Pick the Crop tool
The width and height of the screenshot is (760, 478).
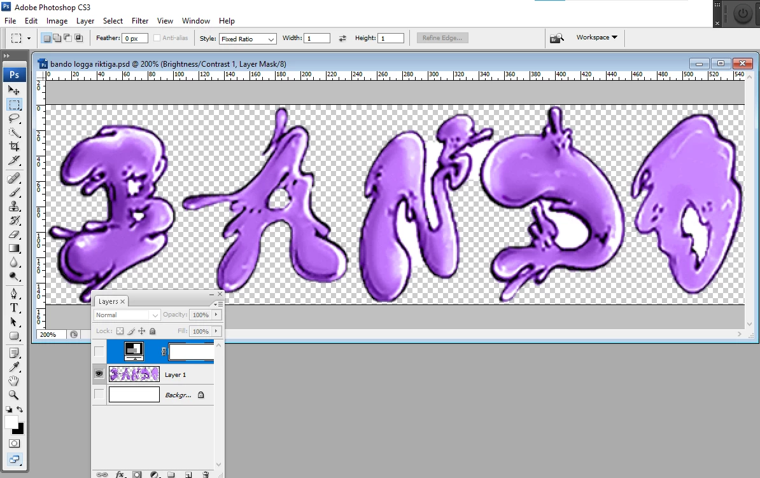14,147
